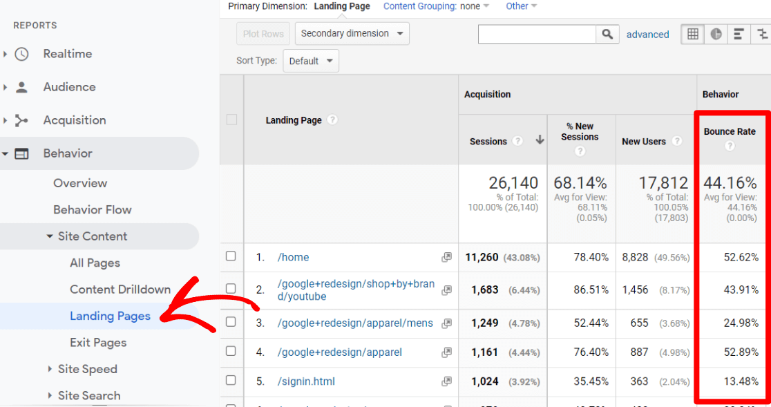
Task: Check the /google+redesign/apparel row checkbox
Action: pyautogui.click(x=231, y=351)
